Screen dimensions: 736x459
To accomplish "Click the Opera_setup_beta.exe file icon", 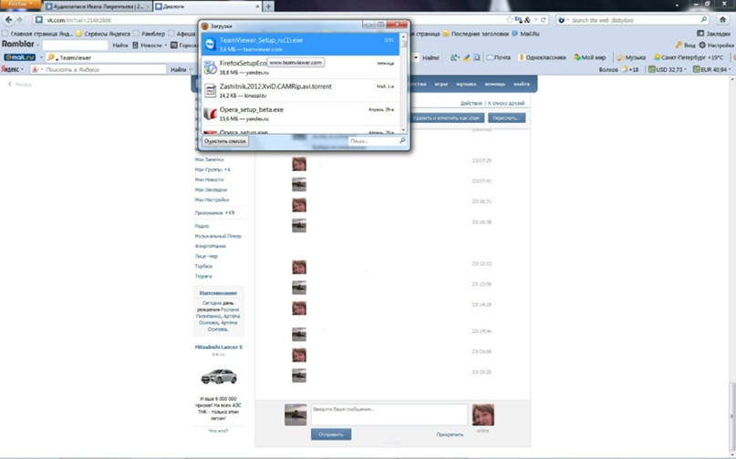I will click(x=210, y=113).
